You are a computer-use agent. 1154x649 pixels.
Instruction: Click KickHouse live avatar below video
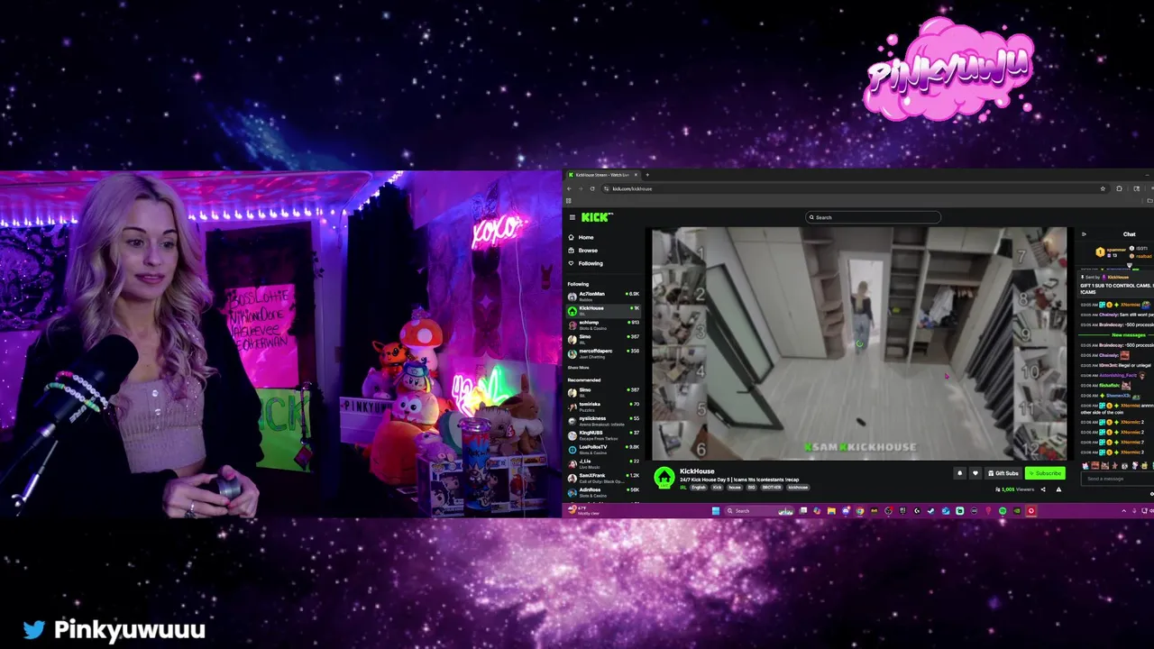(664, 478)
